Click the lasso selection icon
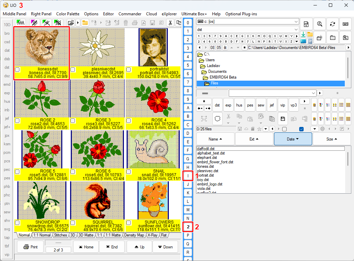 pos(218,119)
